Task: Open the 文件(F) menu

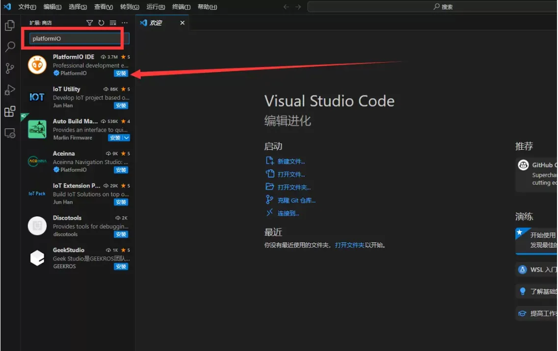Action: [x=27, y=7]
